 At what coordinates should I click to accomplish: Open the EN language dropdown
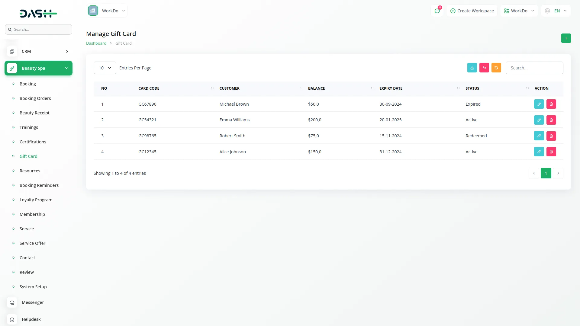pos(556,11)
